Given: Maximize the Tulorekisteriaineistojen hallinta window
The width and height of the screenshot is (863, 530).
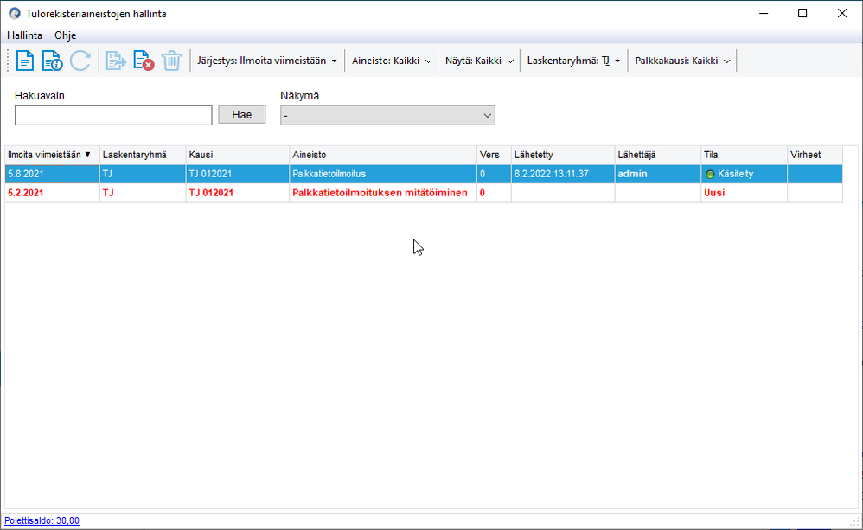Looking at the screenshot, I should (802, 13).
